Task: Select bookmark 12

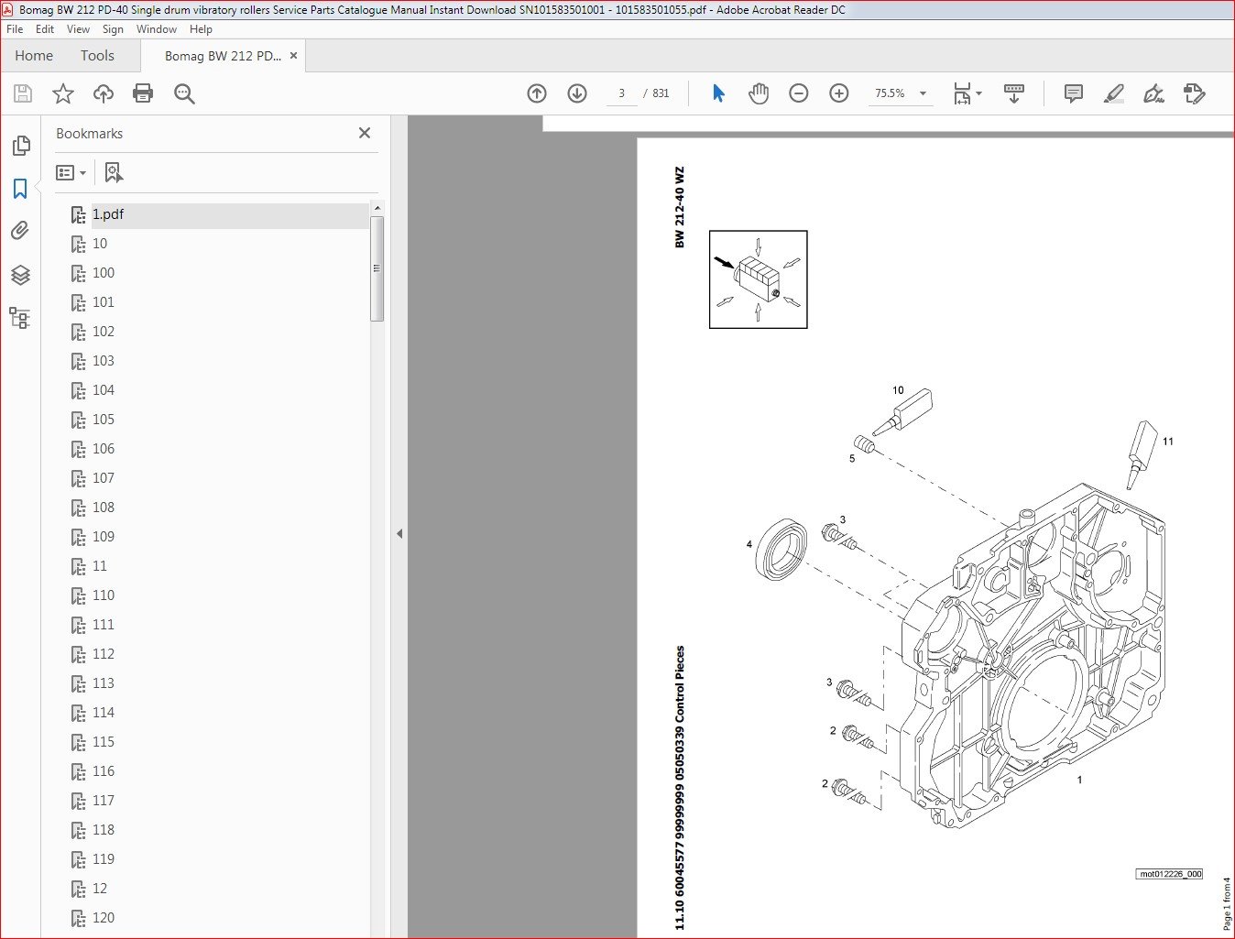Action: 99,889
